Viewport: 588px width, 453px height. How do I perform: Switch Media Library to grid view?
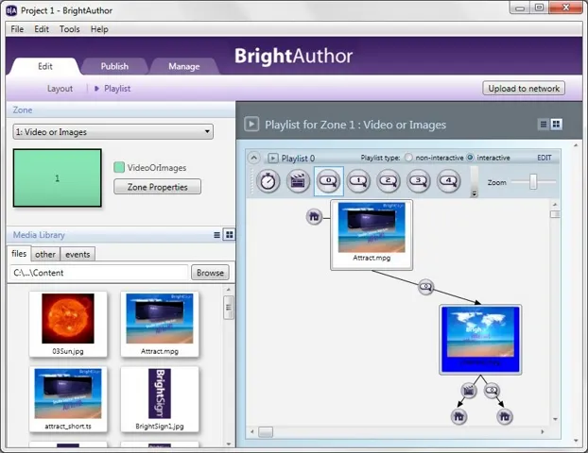[x=229, y=235]
